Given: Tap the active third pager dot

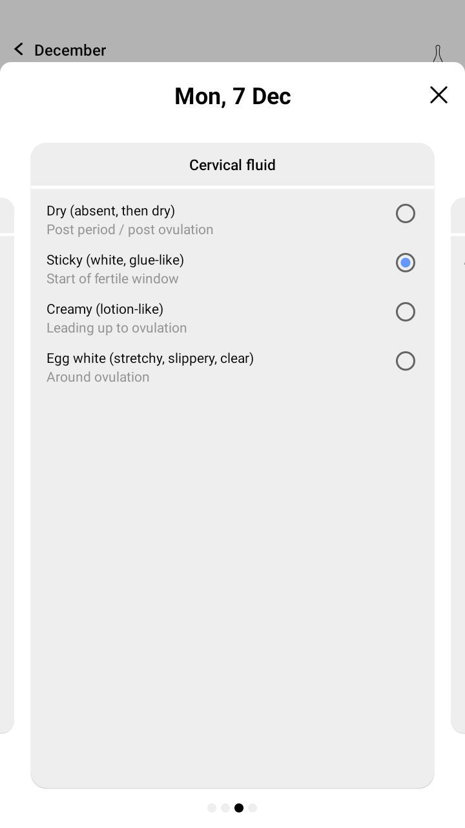Looking at the screenshot, I should [x=239, y=807].
